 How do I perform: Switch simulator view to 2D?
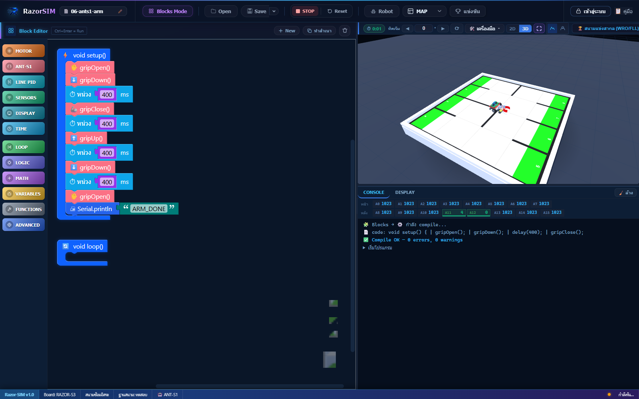[x=512, y=29]
